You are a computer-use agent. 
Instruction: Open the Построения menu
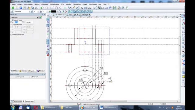[x=28, y=4]
